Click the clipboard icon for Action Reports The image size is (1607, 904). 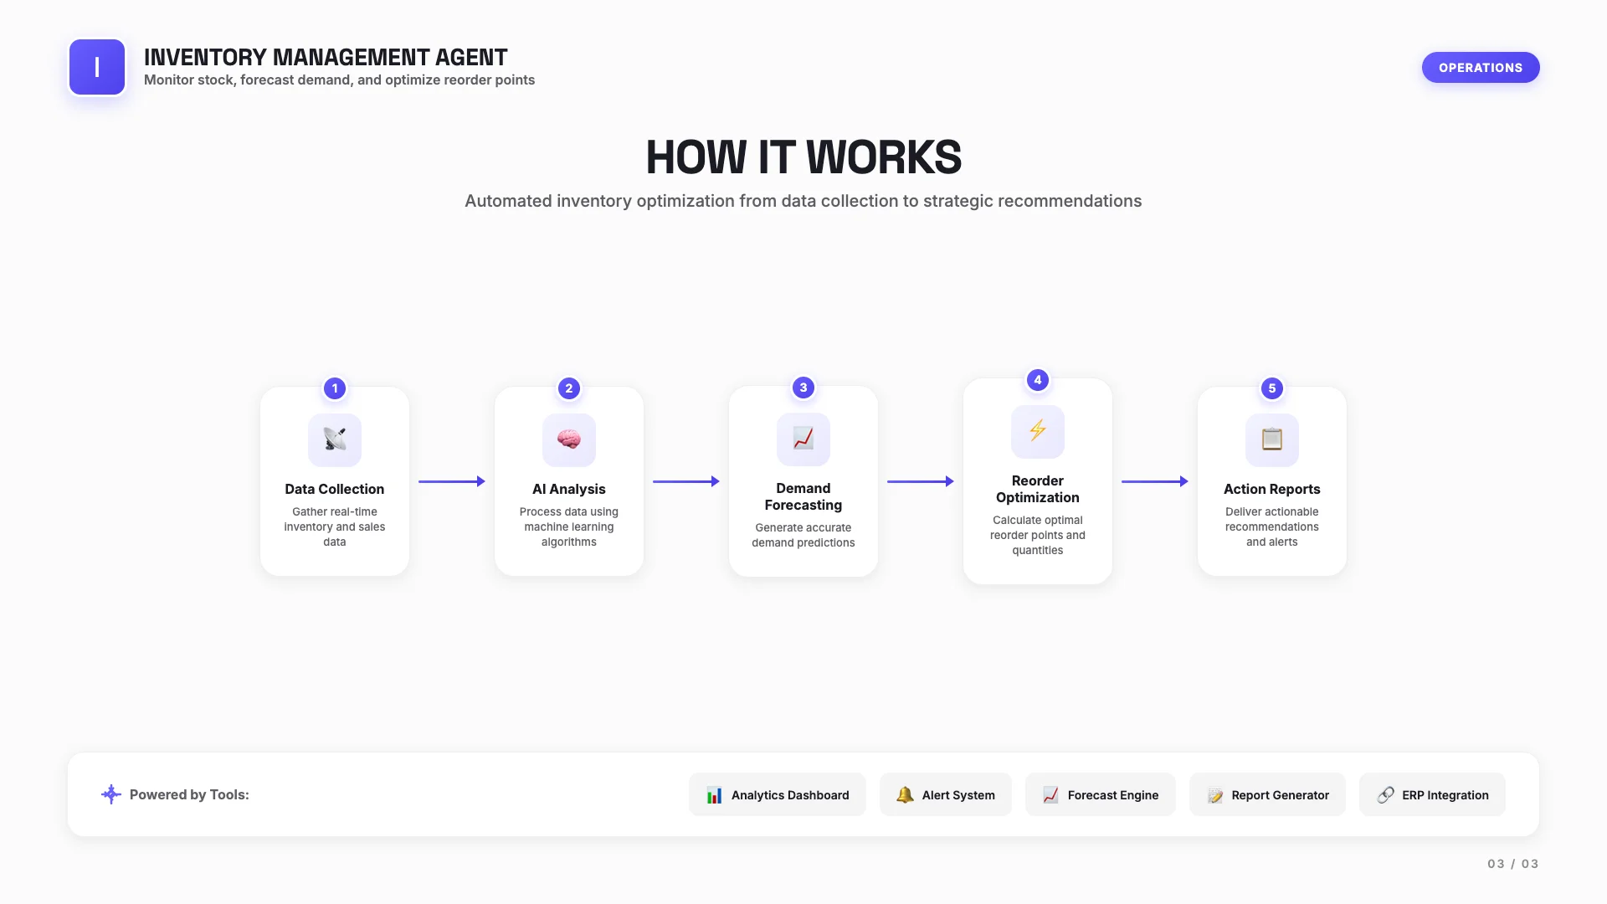pyautogui.click(x=1272, y=439)
